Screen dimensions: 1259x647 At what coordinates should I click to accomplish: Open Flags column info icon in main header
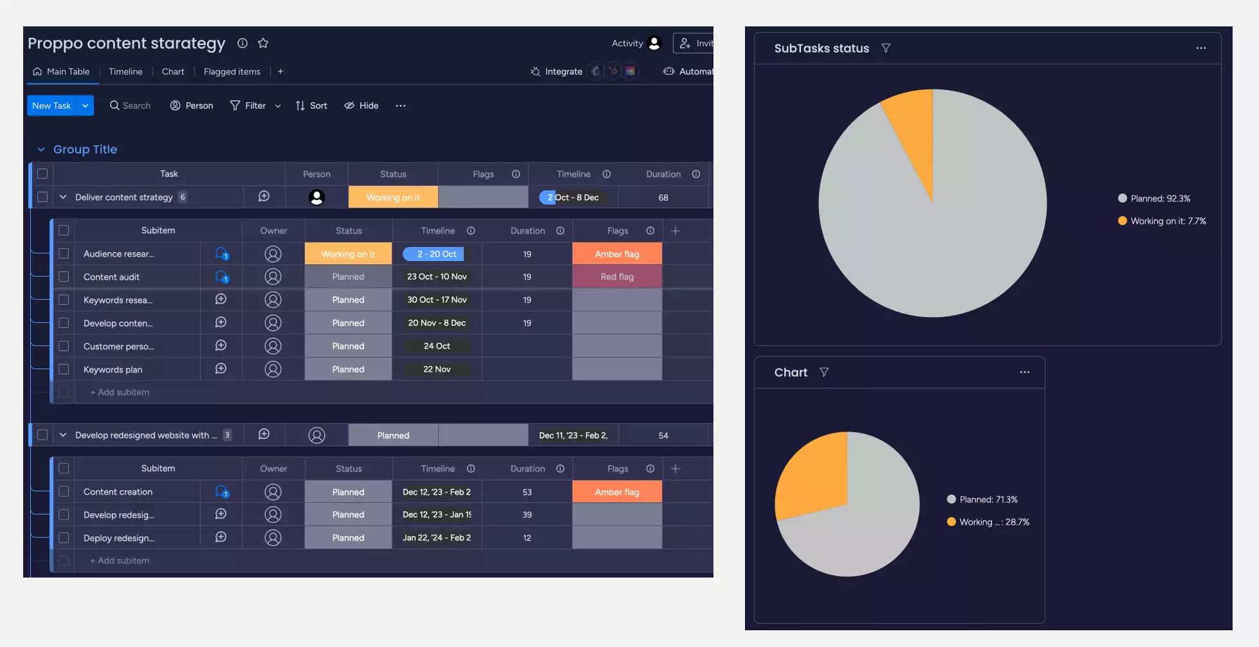coord(516,174)
